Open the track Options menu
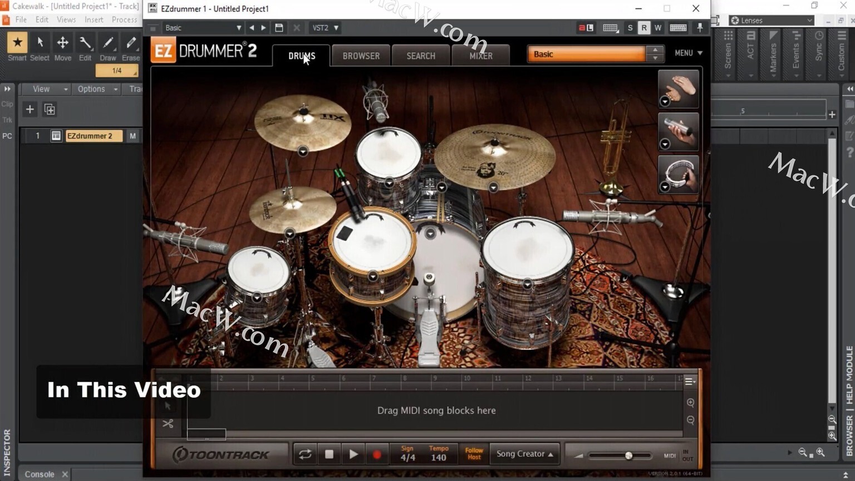855x481 pixels. [x=96, y=89]
